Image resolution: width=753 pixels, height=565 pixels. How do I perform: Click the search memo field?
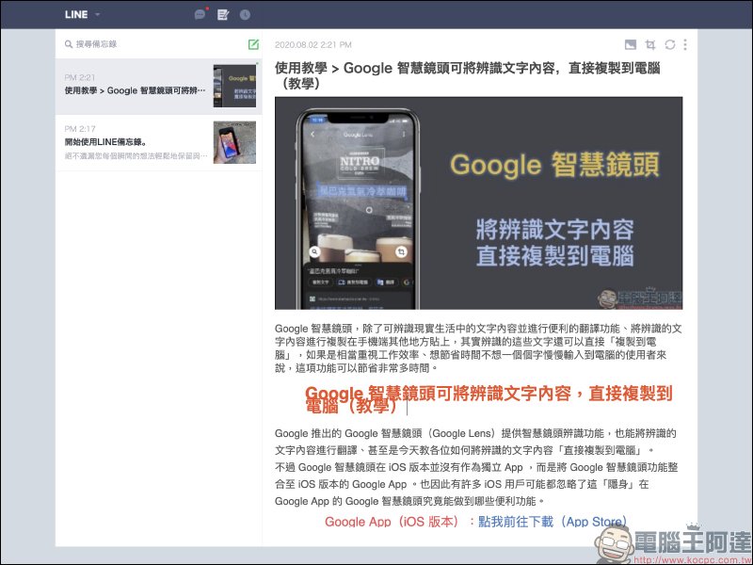pos(156,44)
